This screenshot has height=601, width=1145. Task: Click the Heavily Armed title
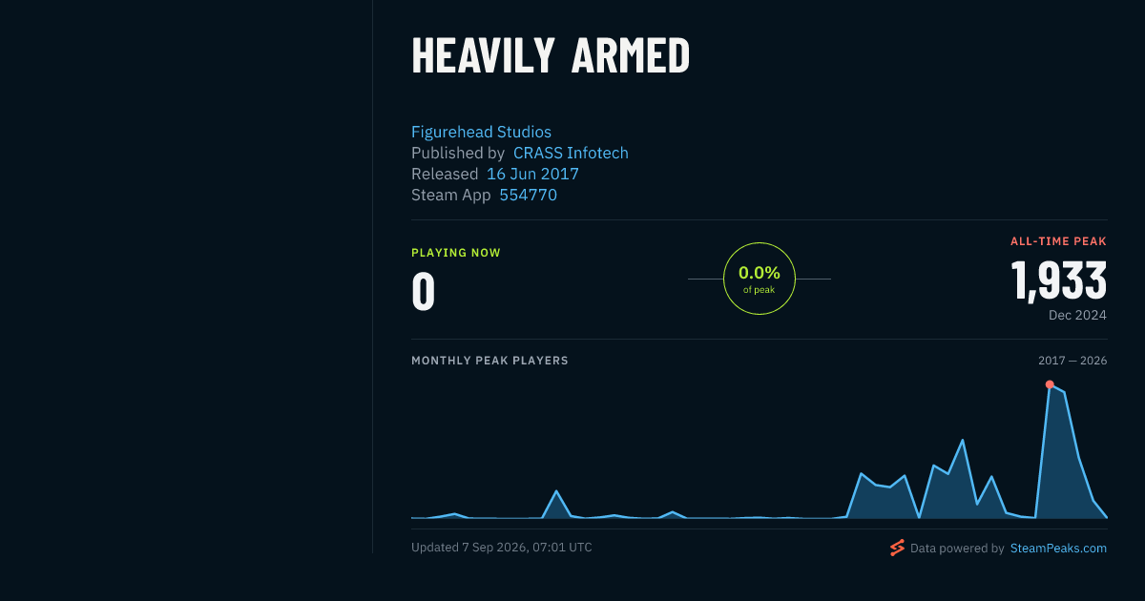pyautogui.click(x=551, y=55)
